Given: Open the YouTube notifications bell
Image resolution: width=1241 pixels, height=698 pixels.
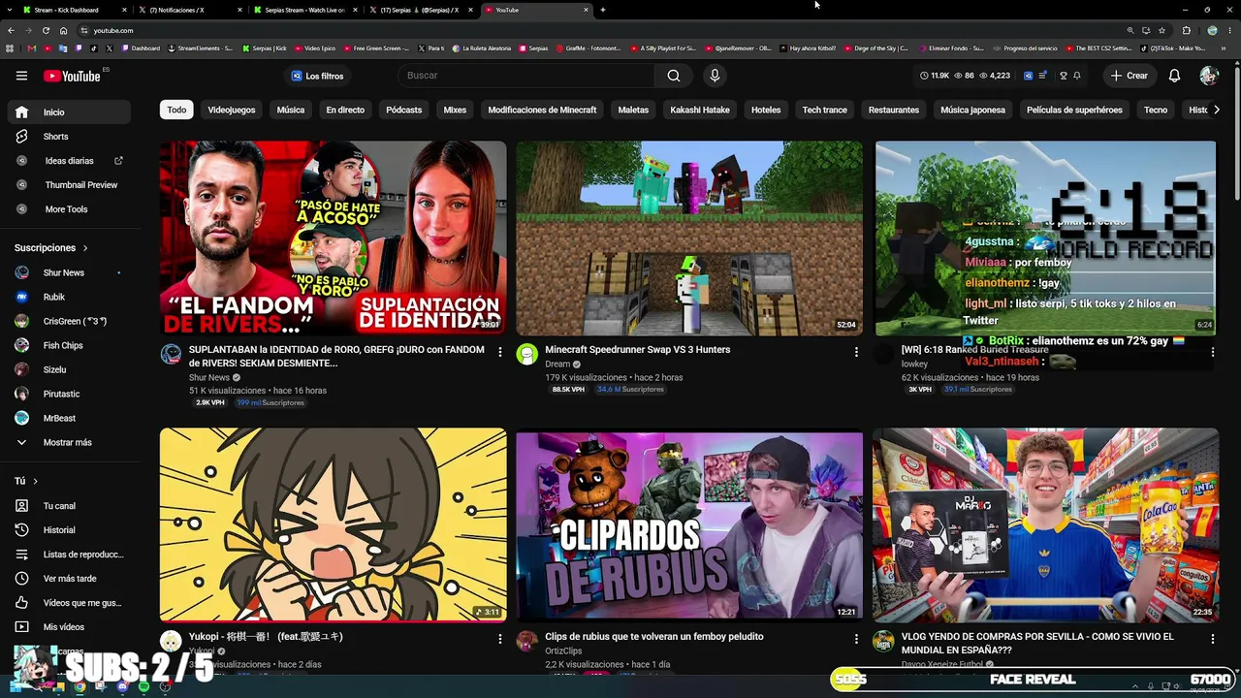Looking at the screenshot, I should [x=1174, y=76].
